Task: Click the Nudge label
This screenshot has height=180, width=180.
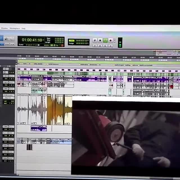Action: tap(71, 43)
